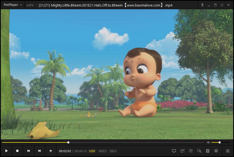The width and height of the screenshot is (234, 157).
Task: Click the AVC1 video codec indicator
Action: (103, 151)
